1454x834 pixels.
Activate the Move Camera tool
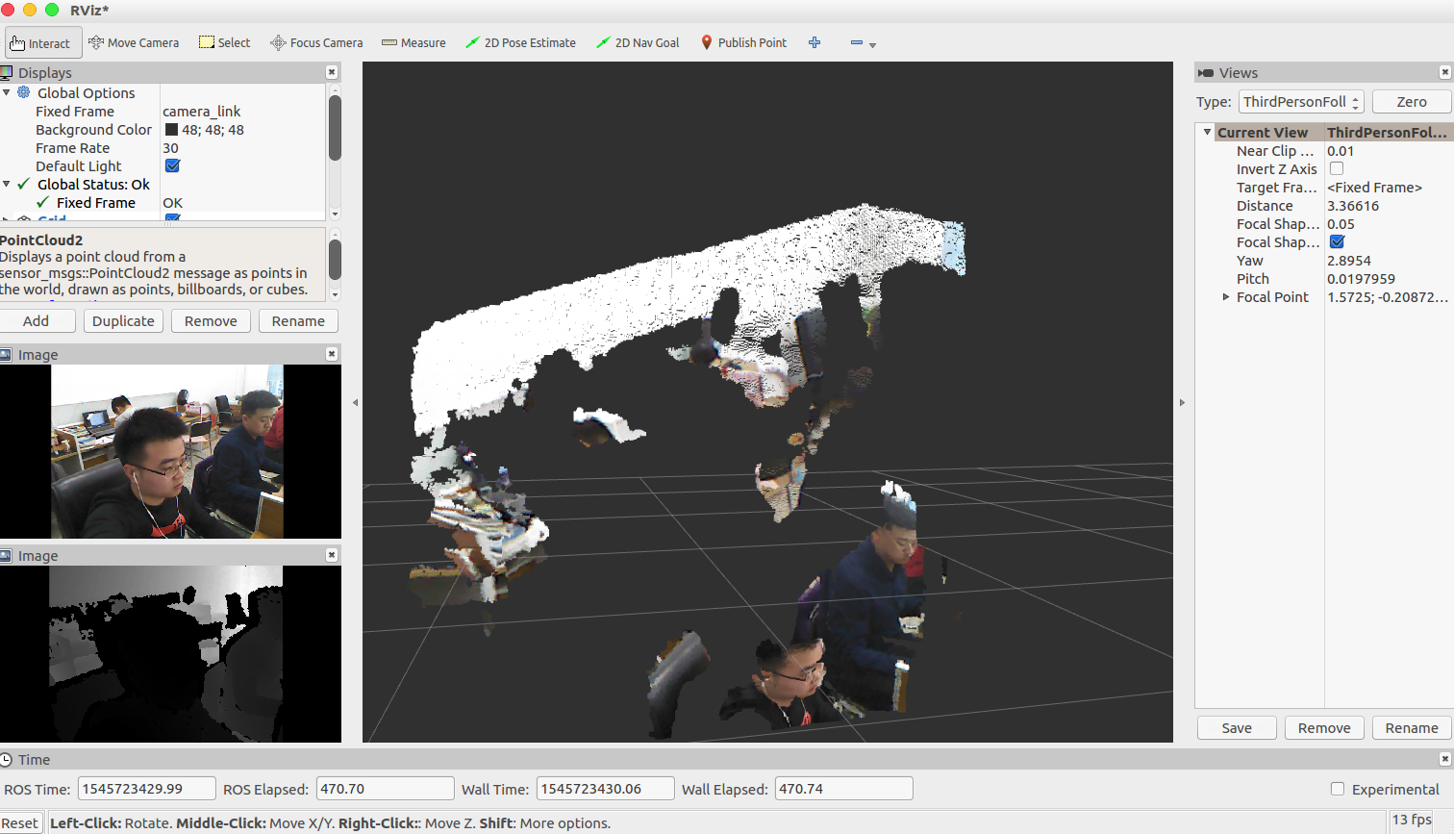pyautogui.click(x=134, y=42)
